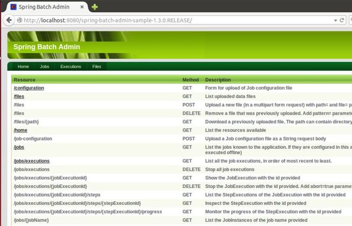Click the Resource column header
352x226 pixels.
point(24,80)
